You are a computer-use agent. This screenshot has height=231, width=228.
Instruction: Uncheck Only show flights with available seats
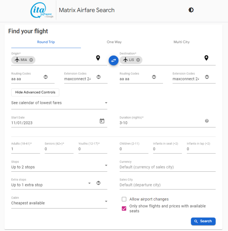(124, 209)
